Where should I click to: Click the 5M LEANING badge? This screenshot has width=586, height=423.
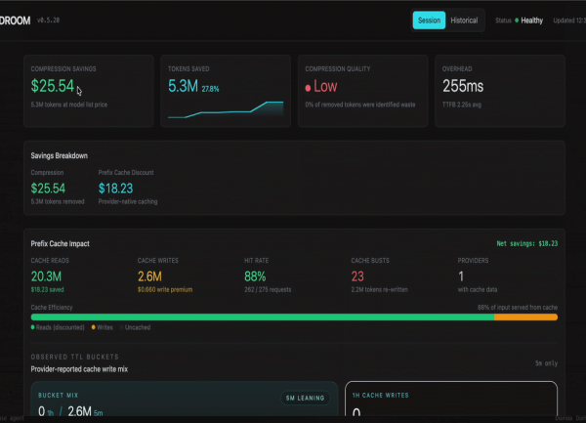[x=305, y=398]
